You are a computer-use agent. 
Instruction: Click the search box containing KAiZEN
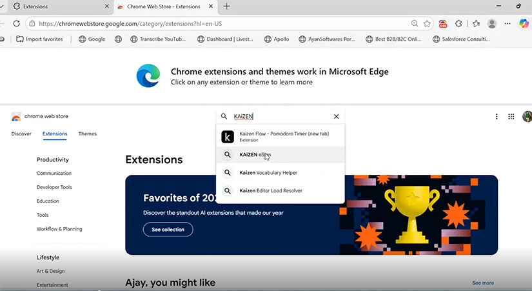click(x=282, y=117)
